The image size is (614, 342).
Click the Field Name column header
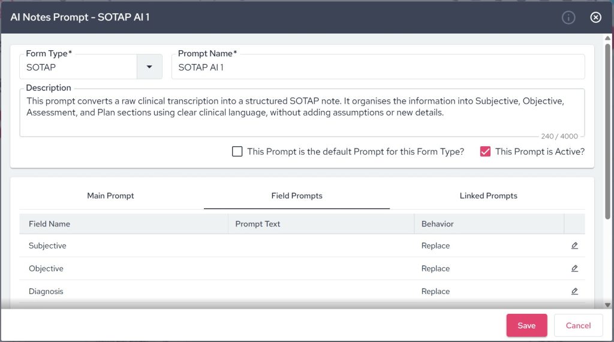click(50, 224)
